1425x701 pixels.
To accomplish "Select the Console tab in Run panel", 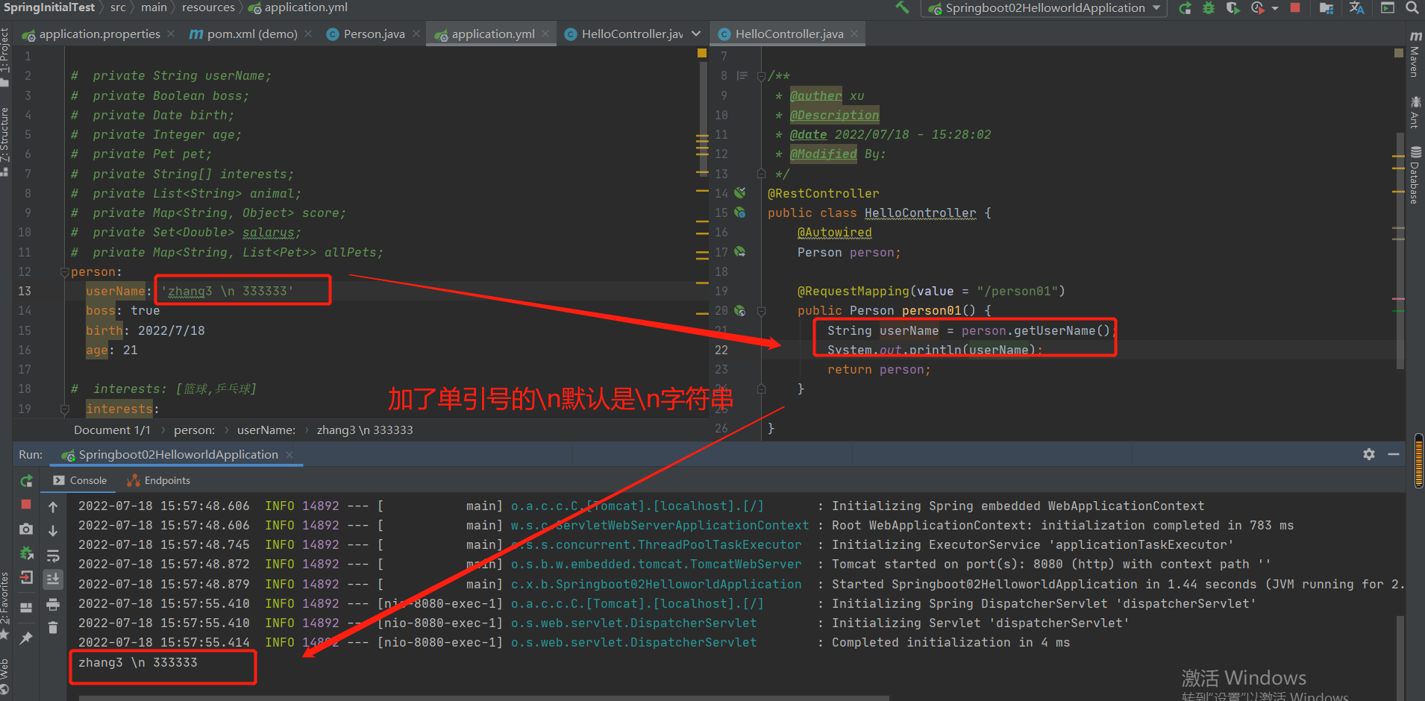I will [80, 481].
